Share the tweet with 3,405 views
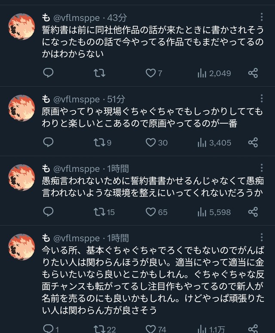 tap(253, 143)
